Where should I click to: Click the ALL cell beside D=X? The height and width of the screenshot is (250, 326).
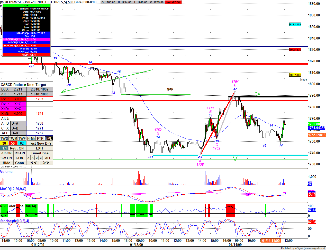[x=5, y=133]
